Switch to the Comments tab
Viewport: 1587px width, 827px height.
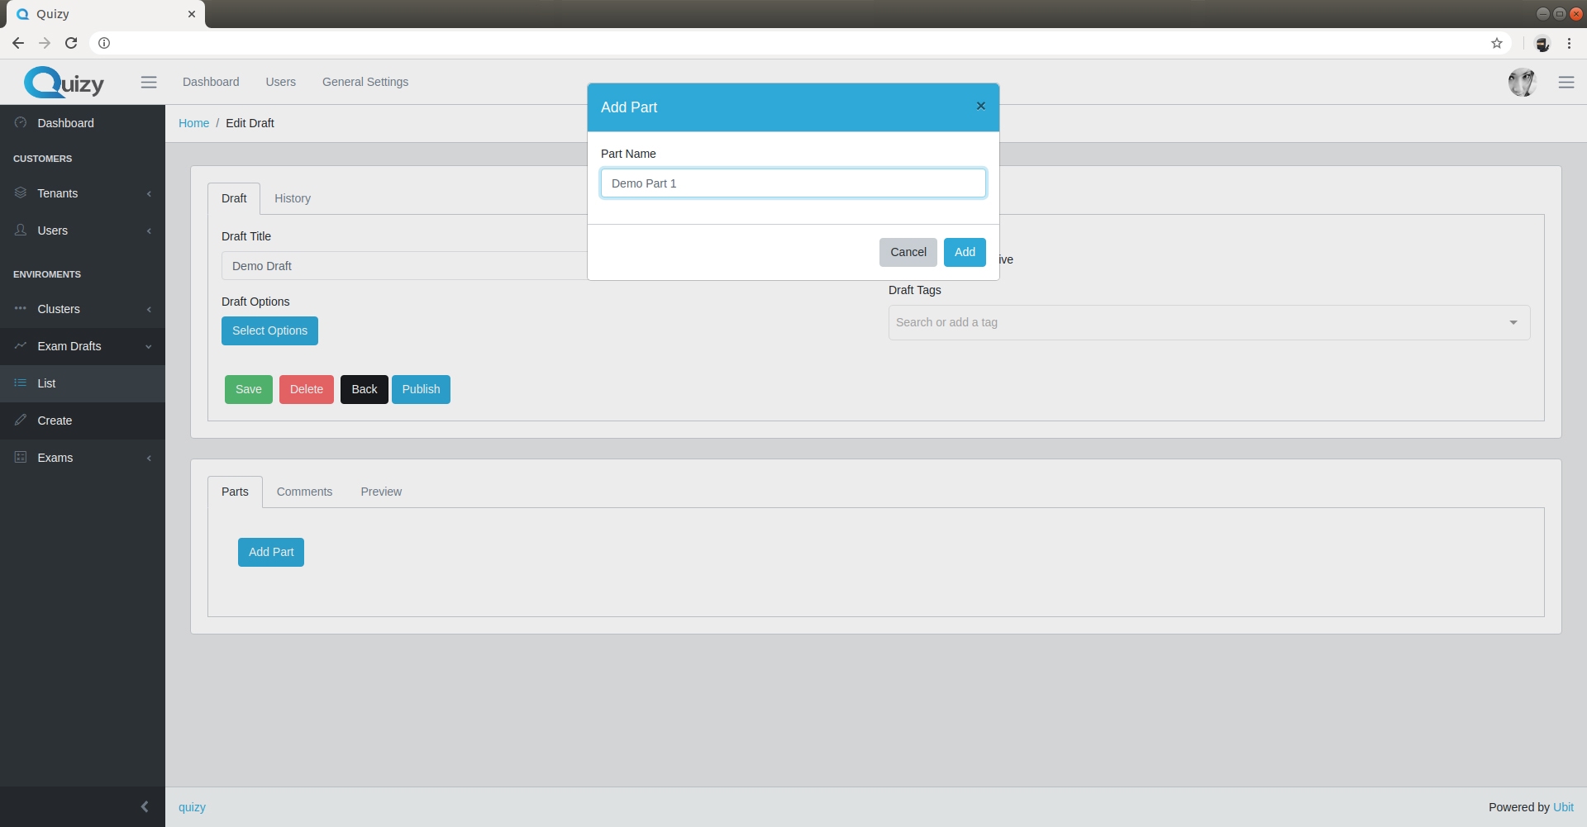click(x=304, y=492)
